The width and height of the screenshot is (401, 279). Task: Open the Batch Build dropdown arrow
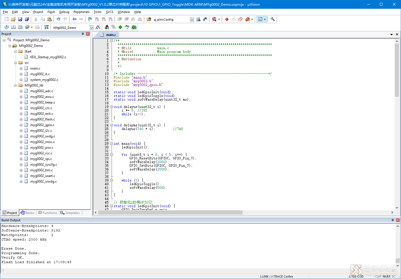(x=32, y=27)
